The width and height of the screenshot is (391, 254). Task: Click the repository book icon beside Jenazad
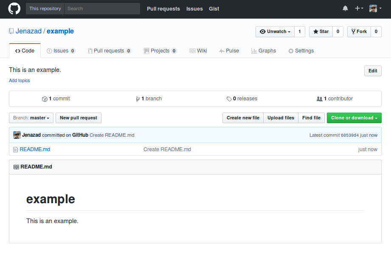[11, 31]
